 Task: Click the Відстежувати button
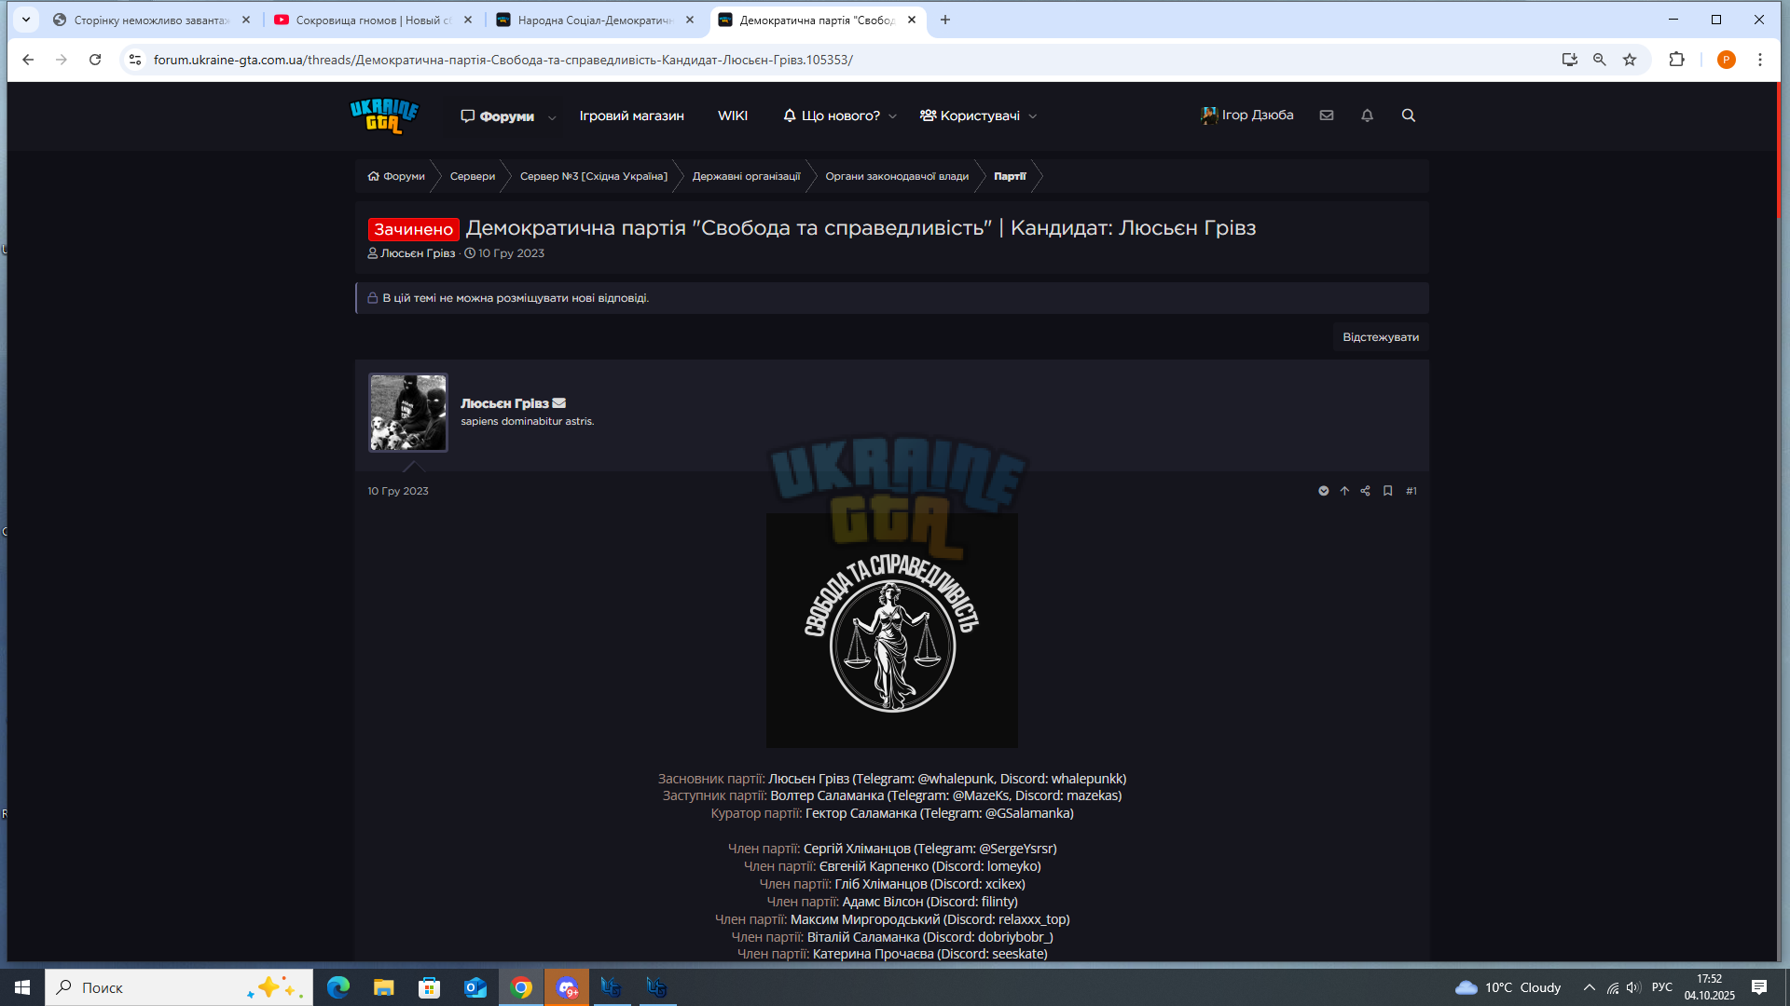coord(1381,337)
